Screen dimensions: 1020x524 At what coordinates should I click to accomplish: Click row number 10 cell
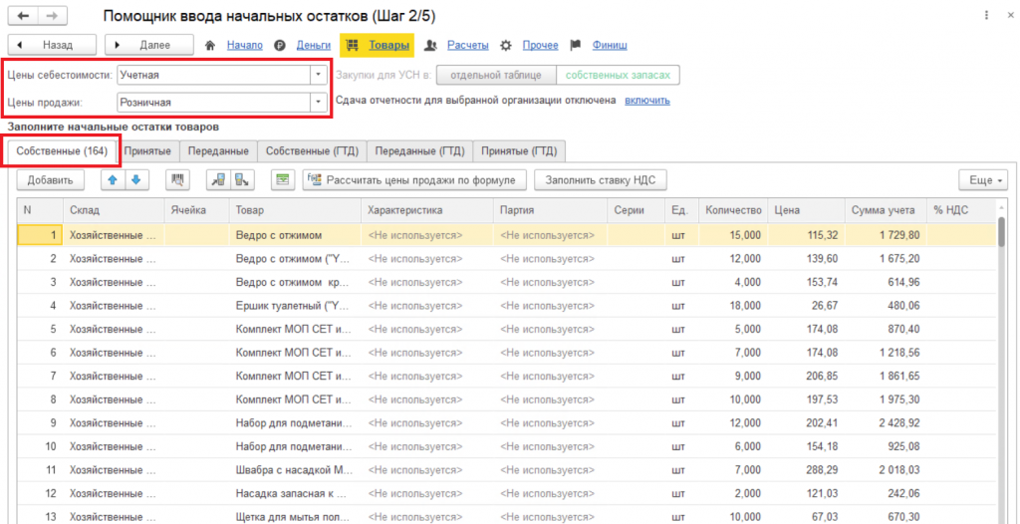(x=40, y=446)
